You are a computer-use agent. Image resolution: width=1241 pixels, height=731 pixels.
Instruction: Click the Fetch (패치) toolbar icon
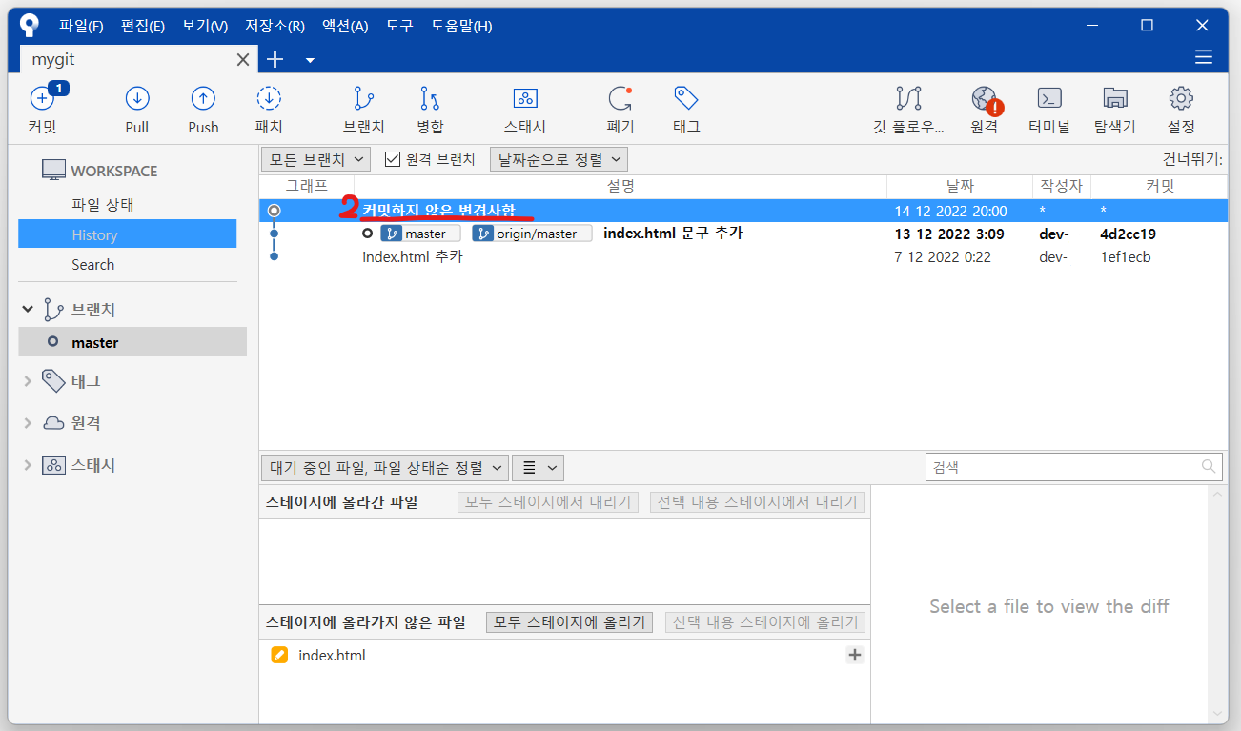[269, 98]
